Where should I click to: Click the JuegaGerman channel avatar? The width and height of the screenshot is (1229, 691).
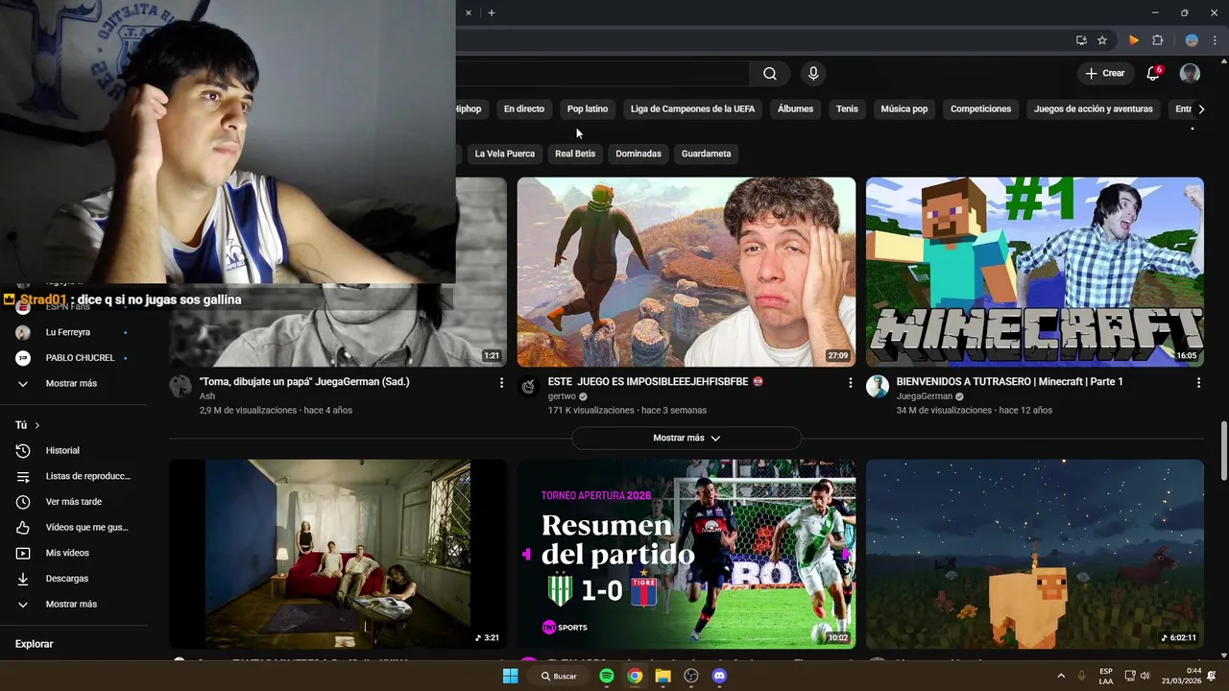pos(878,387)
